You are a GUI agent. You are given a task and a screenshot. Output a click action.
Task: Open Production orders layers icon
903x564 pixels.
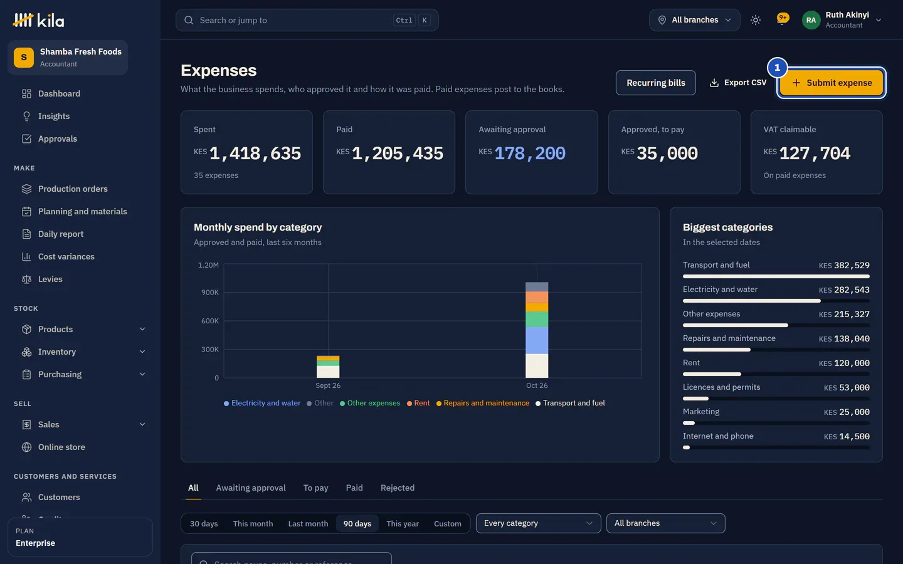[x=26, y=189]
